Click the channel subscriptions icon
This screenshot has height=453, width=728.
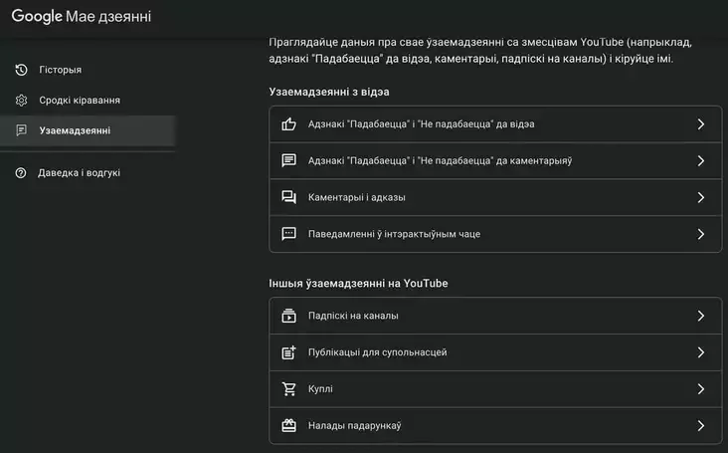pos(289,316)
